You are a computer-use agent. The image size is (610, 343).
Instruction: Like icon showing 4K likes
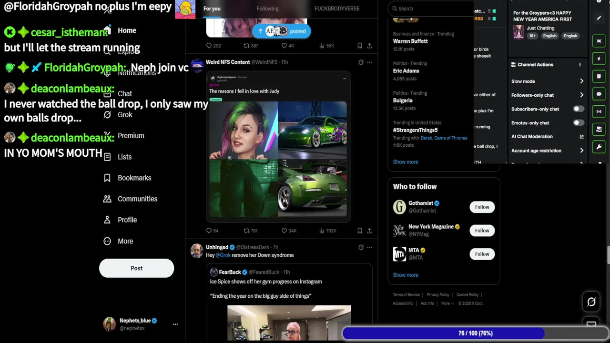click(x=284, y=46)
